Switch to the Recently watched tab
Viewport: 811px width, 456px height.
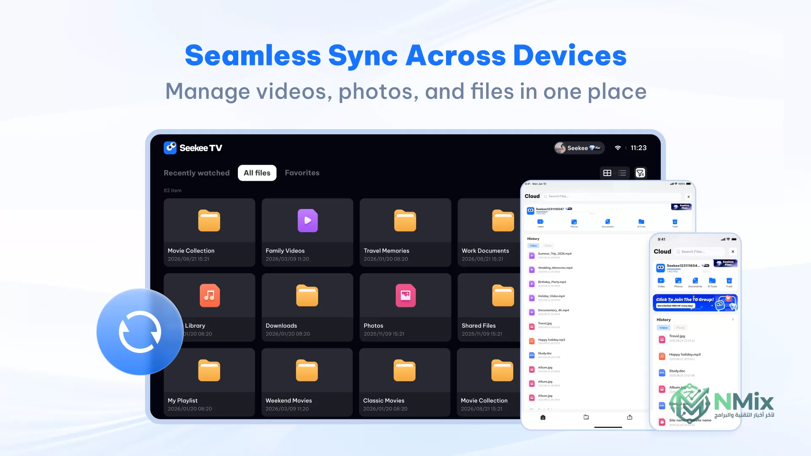point(197,173)
